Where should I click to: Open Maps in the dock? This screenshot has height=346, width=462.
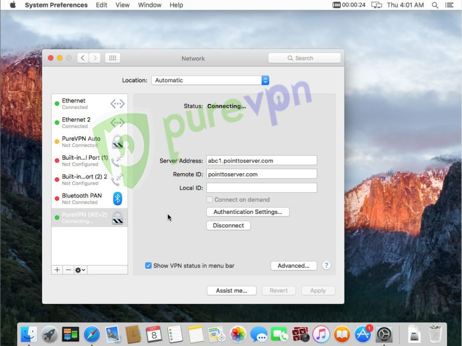216,334
